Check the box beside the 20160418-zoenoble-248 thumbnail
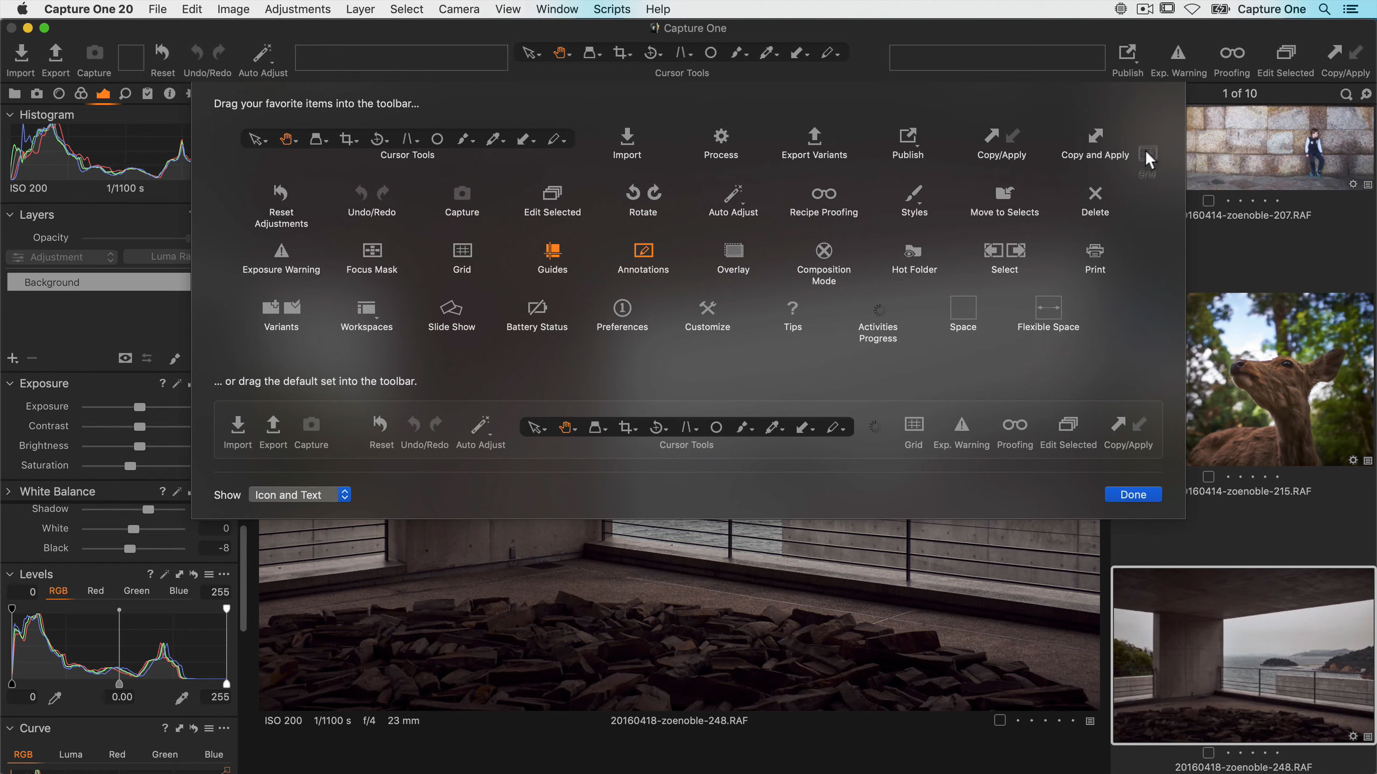The width and height of the screenshot is (1377, 774). pos(1209,752)
